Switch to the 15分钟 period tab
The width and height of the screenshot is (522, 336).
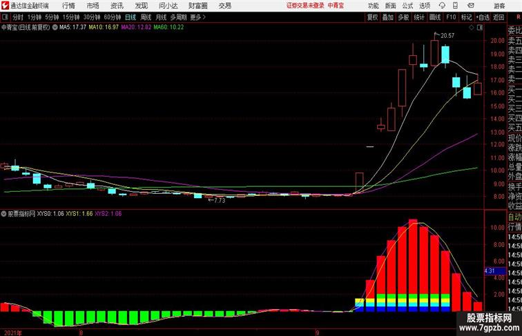(x=71, y=17)
